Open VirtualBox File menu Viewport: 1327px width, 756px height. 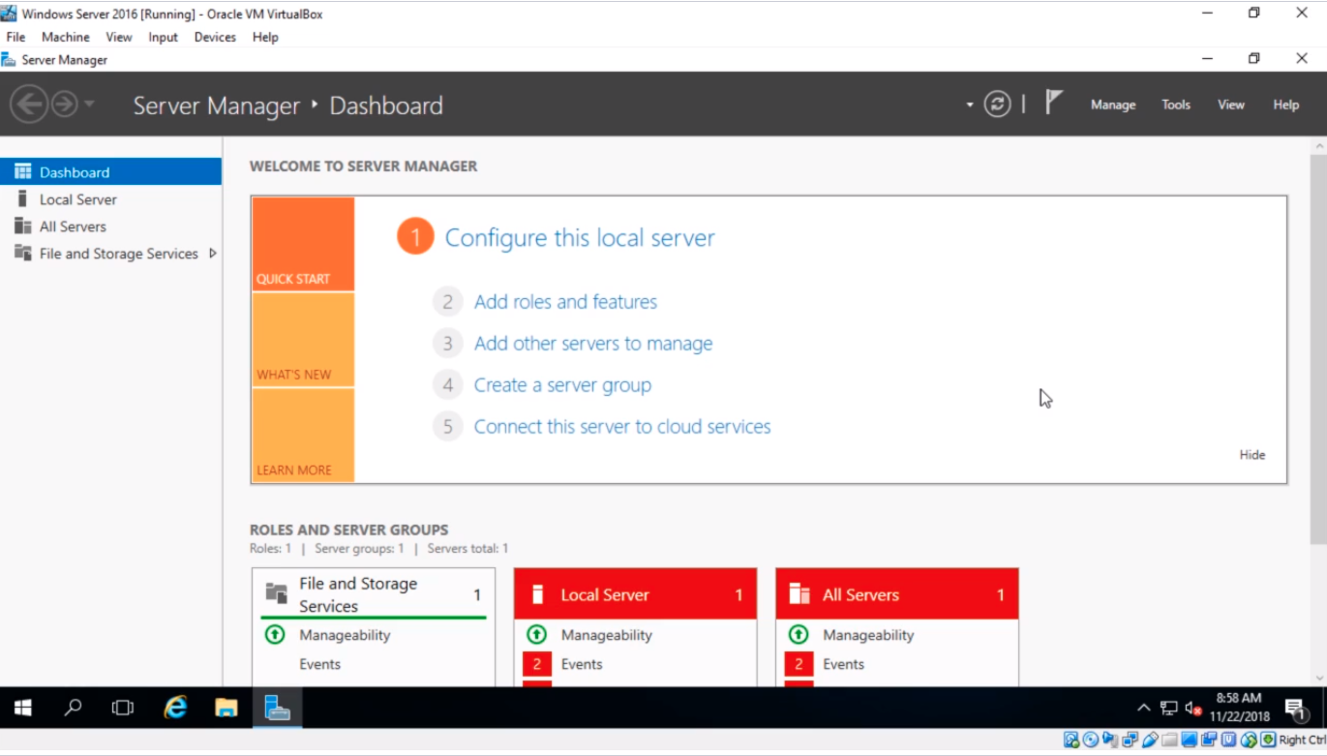(x=15, y=37)
